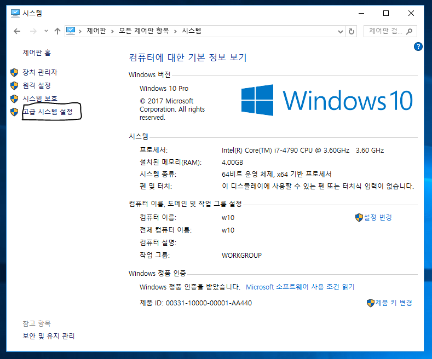Click the Windows 10 Pro edition text
The image size is (432, 359).
coord(164,89)
